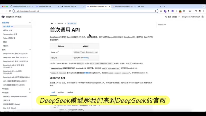Screen dimensions: 206x116
Task: Click the blue square extension icon
Action: [173, 11]
